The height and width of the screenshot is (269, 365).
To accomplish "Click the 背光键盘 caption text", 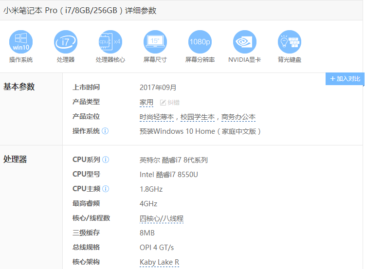I will pos(290,60).
